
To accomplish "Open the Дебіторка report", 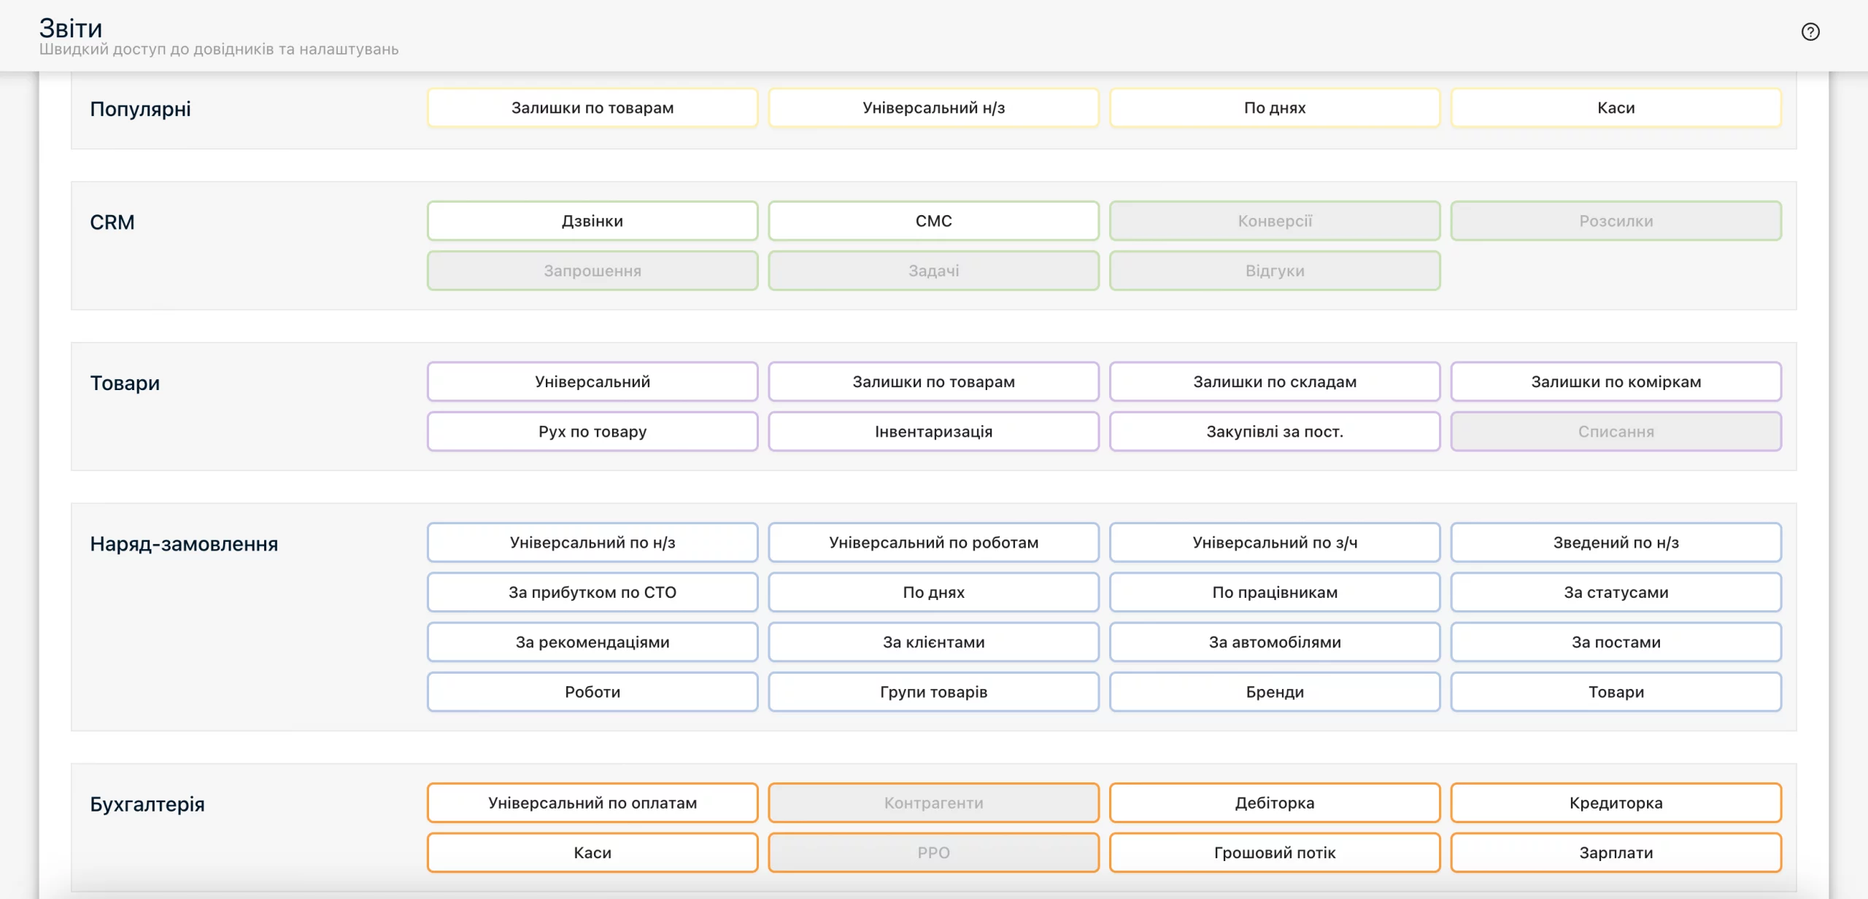I will (x=1275, y=803).
